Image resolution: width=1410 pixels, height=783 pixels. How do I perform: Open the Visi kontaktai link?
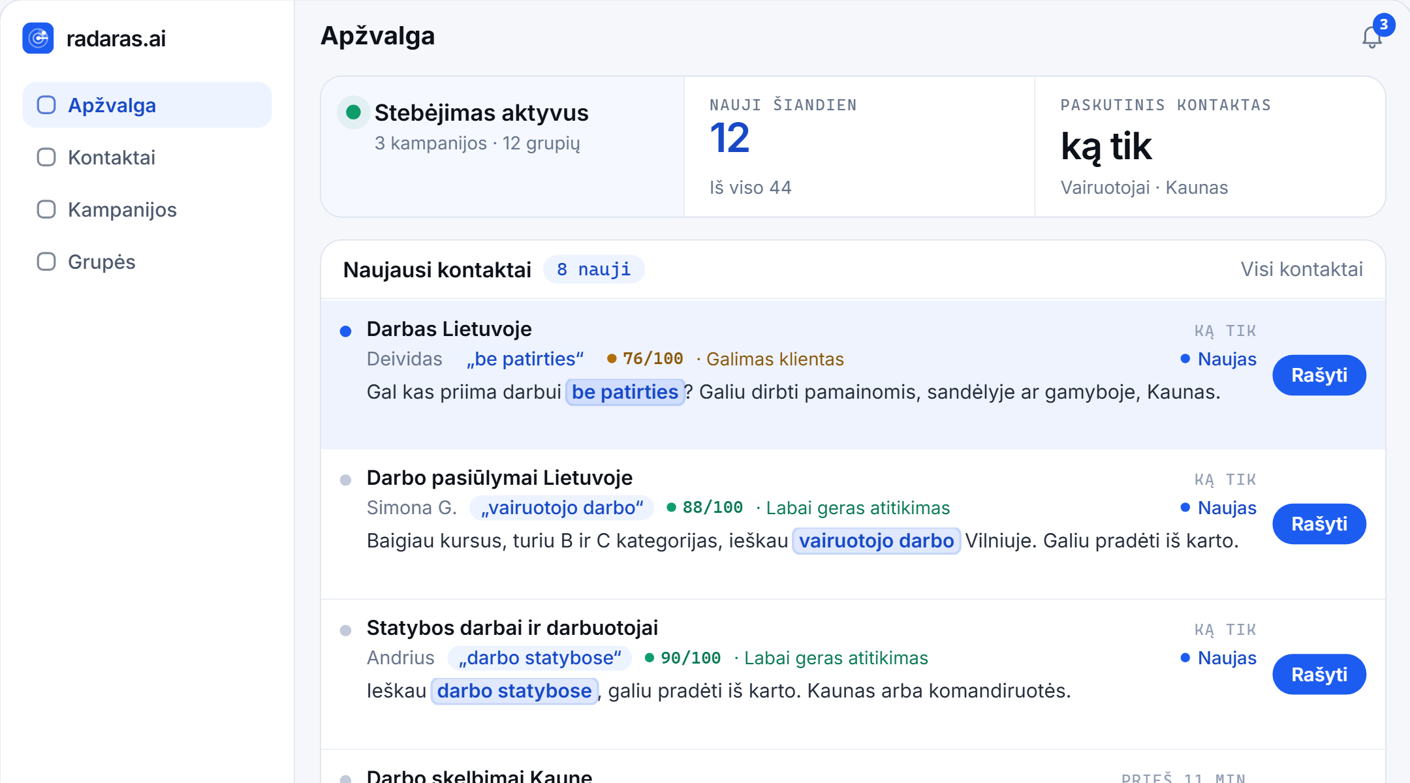tap(1302, 269)
